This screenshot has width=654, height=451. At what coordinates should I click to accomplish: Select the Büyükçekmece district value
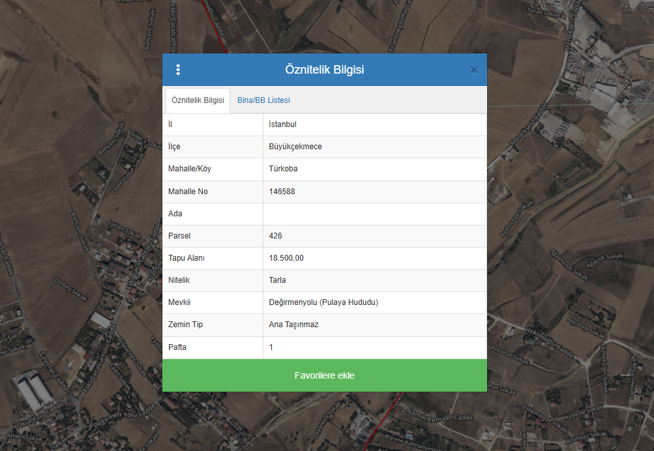click(x=295, y=147)
